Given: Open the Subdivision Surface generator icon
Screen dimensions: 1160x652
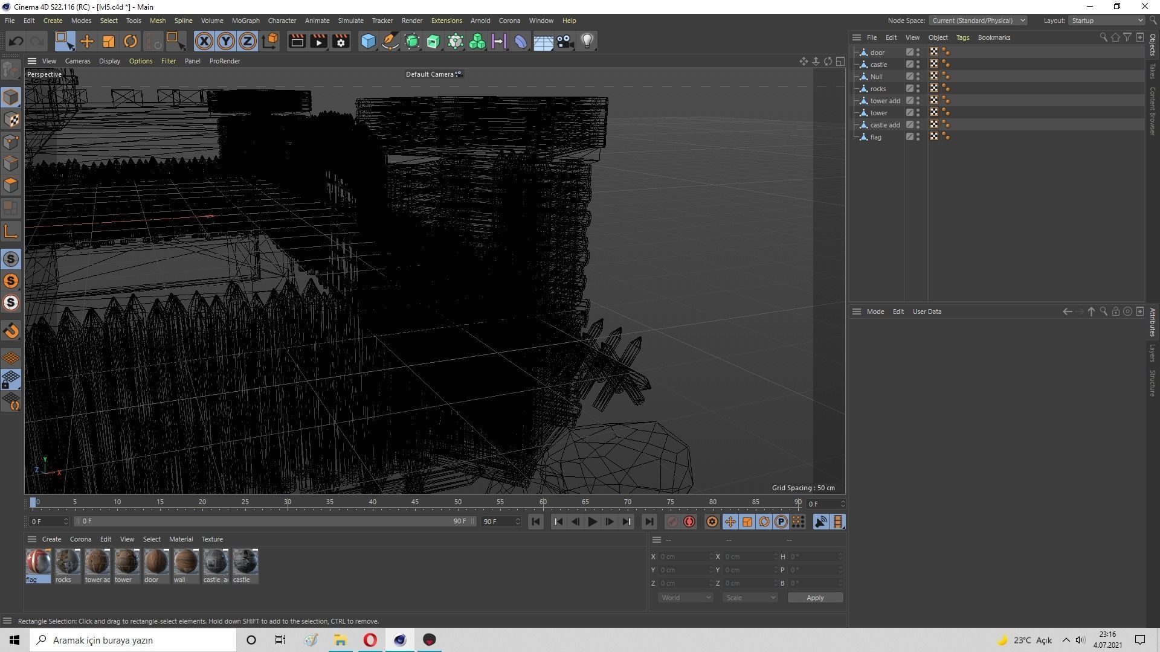Looking at the screenshot, I should coord(412,41).
